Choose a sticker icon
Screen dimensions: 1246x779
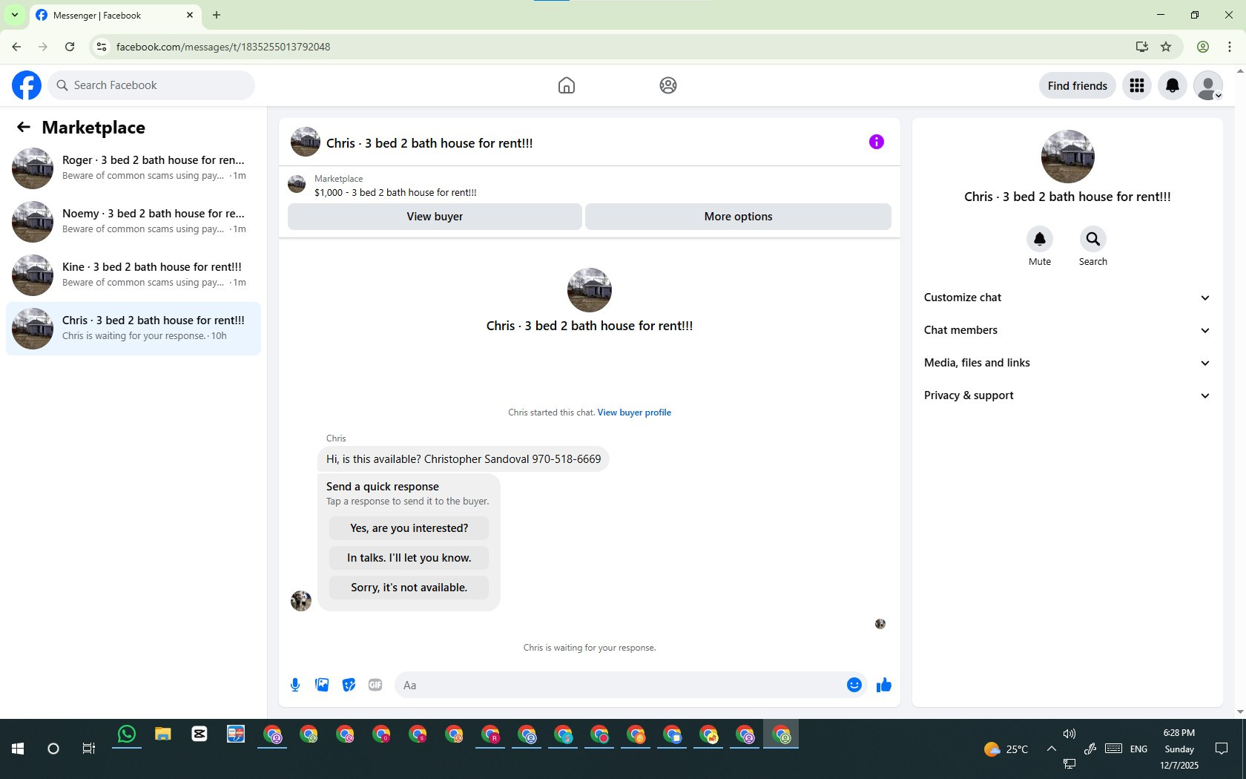349,685
